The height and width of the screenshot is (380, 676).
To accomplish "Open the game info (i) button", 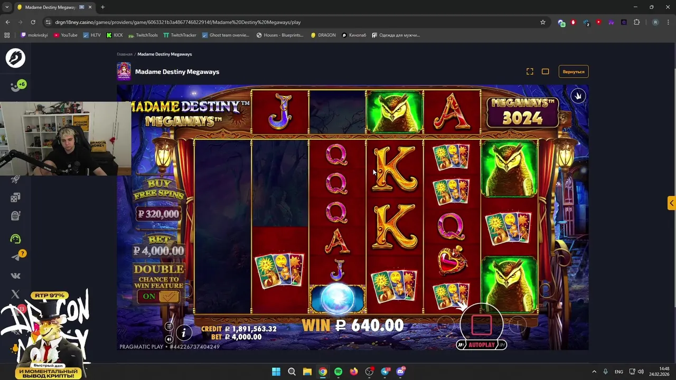I will coord(184,332).
